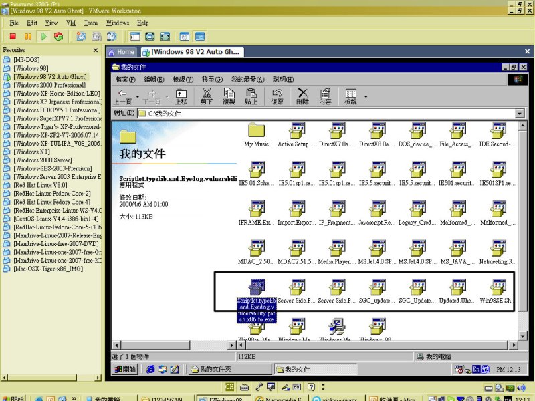Expand the address bar dropdown

pyautogui.click(x=520, y=113)
